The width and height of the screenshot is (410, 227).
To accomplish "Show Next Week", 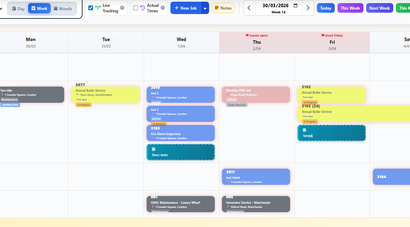I will pos(380,8).
